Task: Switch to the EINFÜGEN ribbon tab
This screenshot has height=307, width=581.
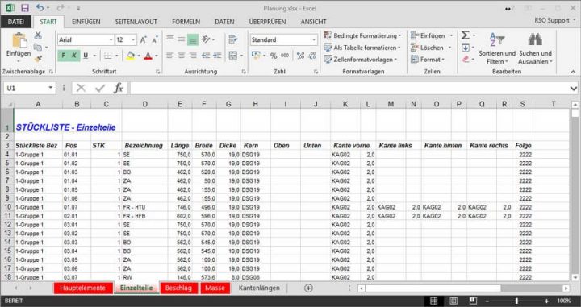Action: (x=86, y=22)
